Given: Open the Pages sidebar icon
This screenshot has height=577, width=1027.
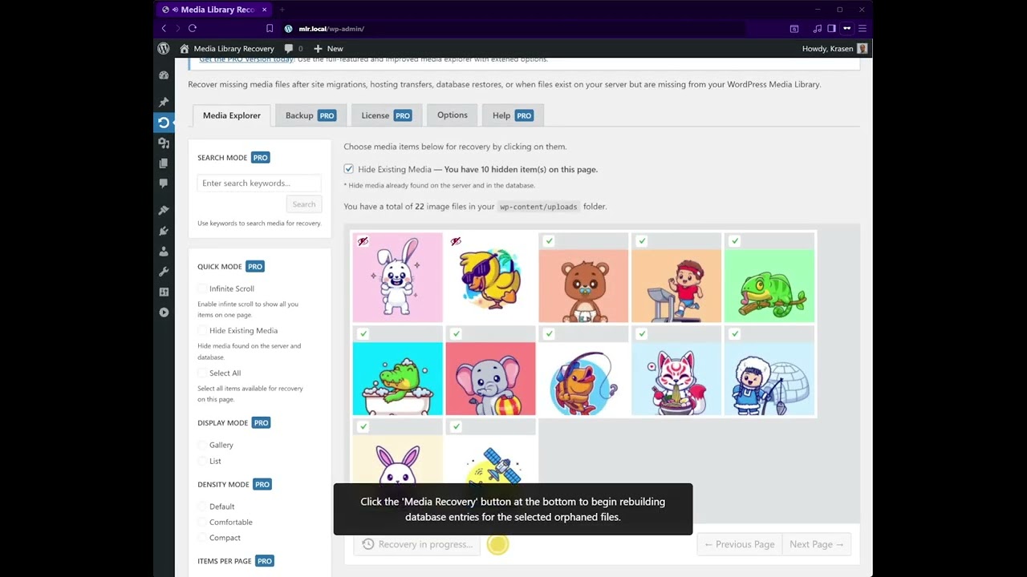Looking at the screenshot, I should pos(164,163).
